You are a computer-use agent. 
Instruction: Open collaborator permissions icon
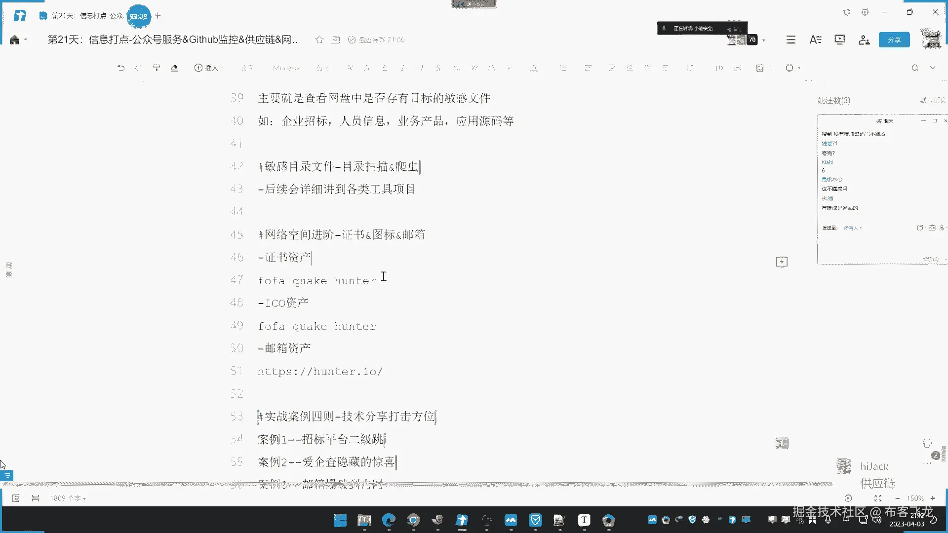coord(864,40)
